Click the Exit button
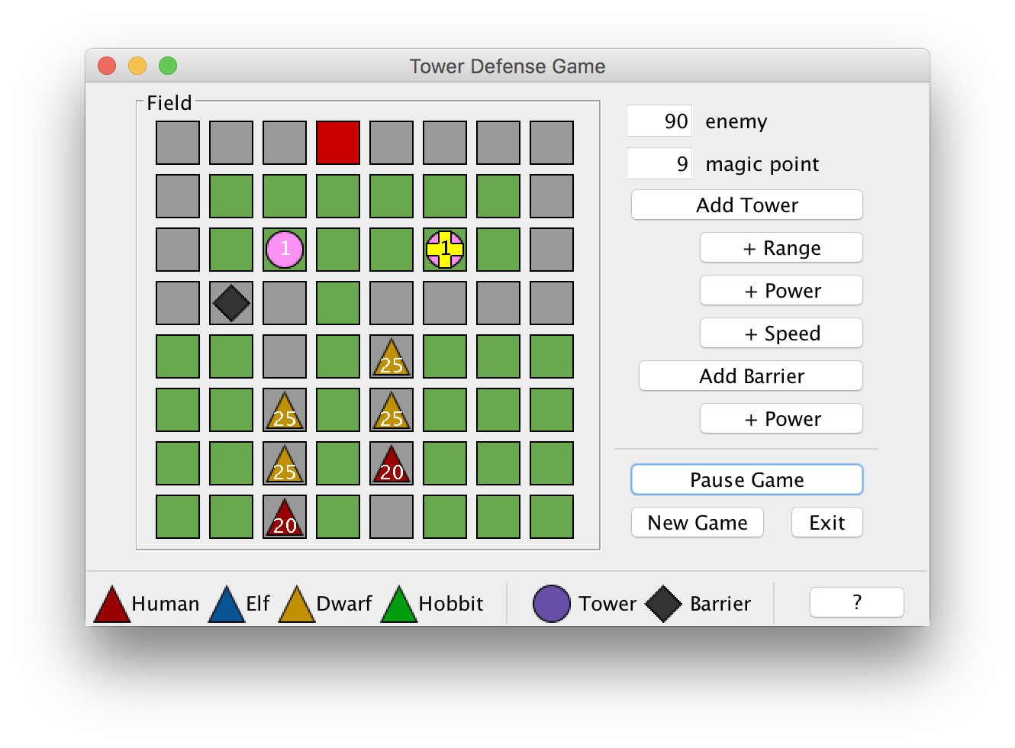Screen dimensions: 1015x748 826,522
